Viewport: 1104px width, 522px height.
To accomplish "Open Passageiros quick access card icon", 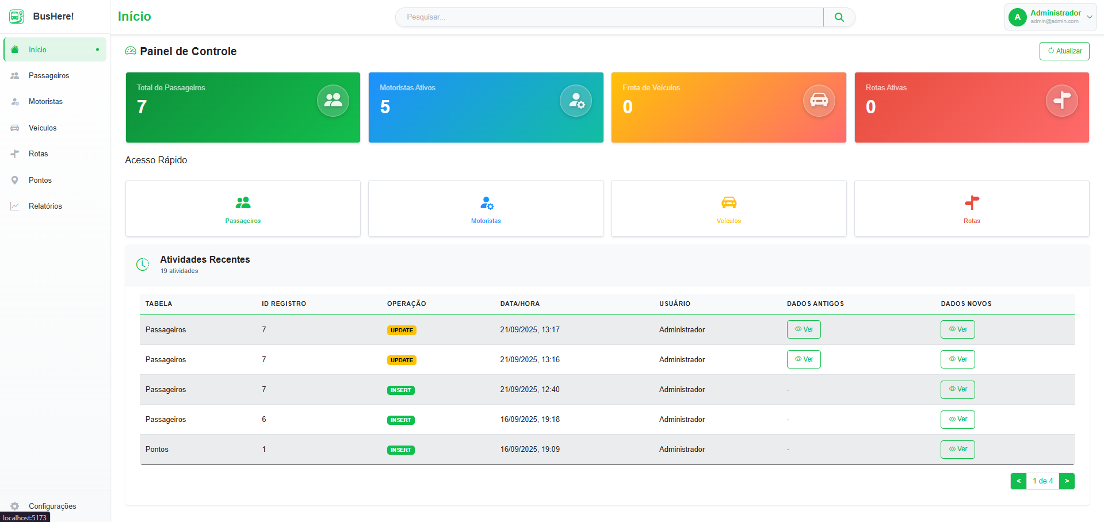I will (243, 202).
